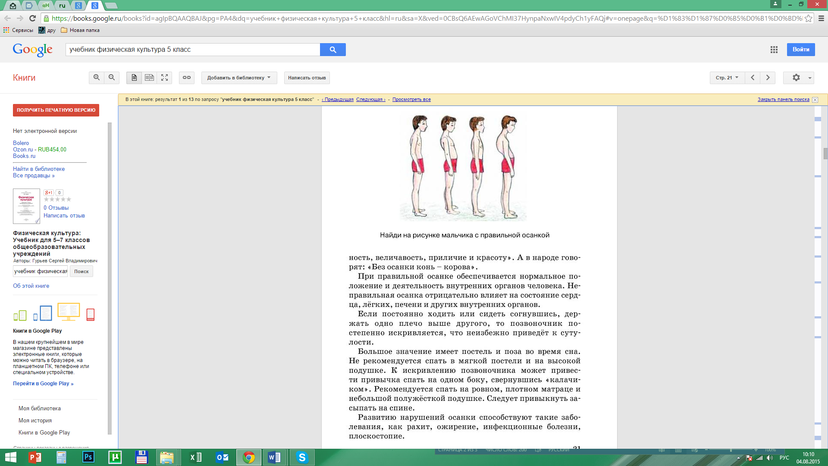Open the Windows Start button
828x466 pixels.
coord(10,457)
